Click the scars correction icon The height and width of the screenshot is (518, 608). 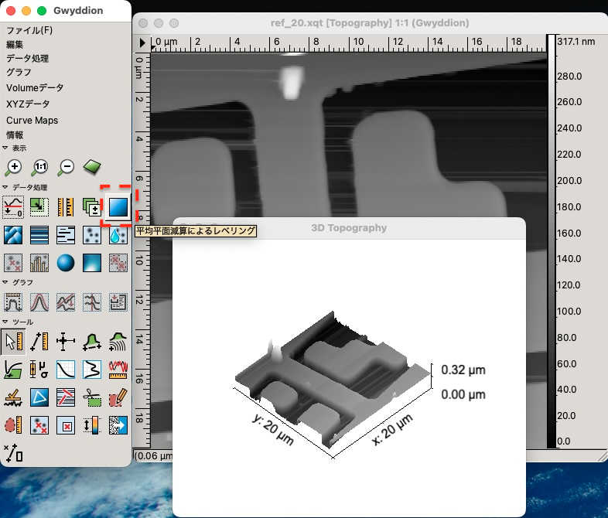click(66, 235)
